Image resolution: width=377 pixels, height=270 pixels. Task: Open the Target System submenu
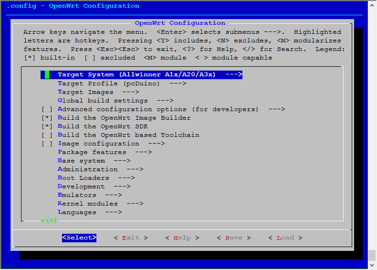tap(141, 74)
